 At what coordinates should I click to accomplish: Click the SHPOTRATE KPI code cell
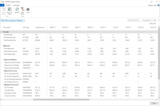coord(27,87)
